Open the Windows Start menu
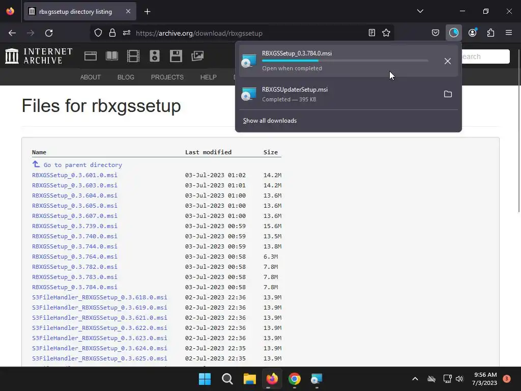The height and width of the screenshot is (391, 521). [x=205, y=379]
